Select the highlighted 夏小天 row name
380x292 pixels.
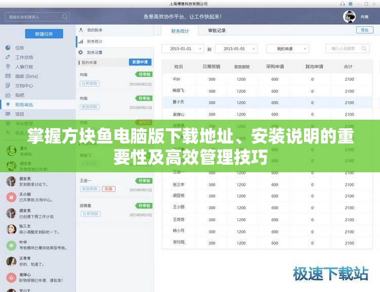pyautogui.click(x=178, y=102)
